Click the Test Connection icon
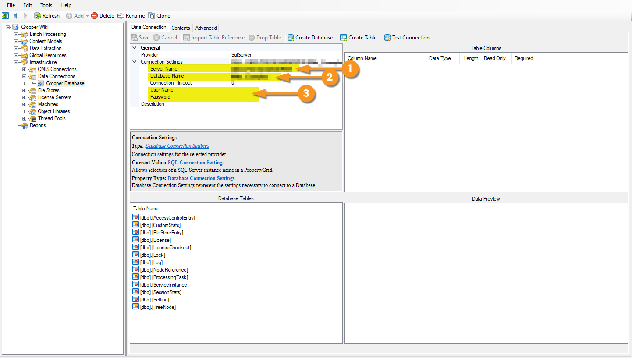The image size is (632, 358). tap(387, 38)
